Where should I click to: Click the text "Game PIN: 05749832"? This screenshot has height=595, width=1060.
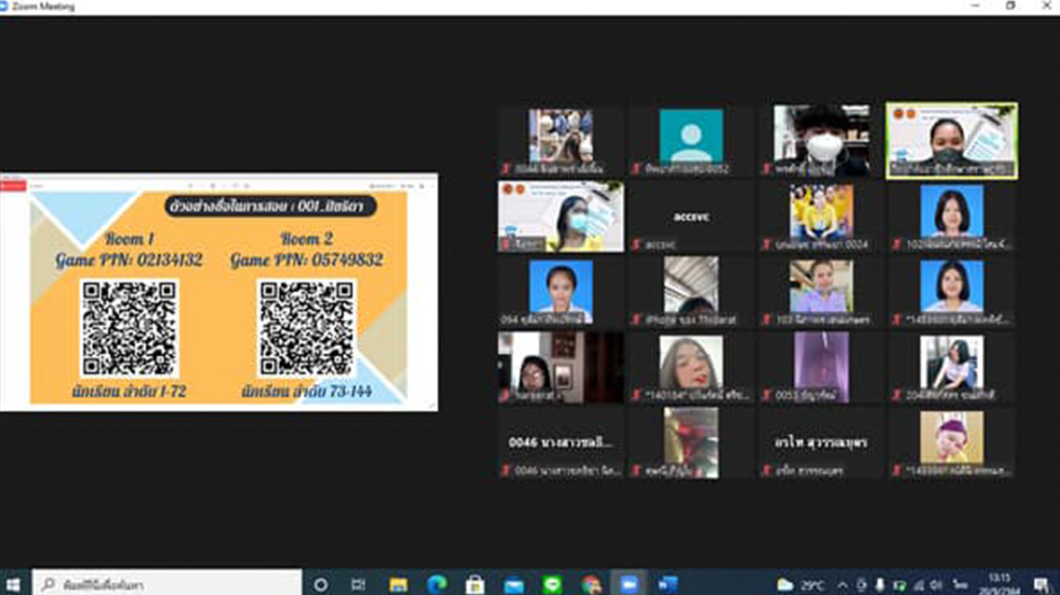tap(306, 259)
